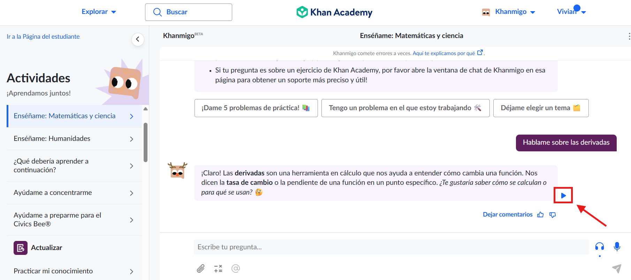Select Ayúdame a concentrarme activity
Viewport: 631px width, 280px height.
(74, 193)
